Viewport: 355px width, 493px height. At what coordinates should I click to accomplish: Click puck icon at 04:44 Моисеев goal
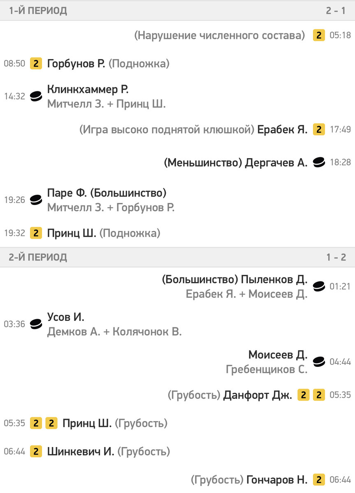(x=319, y=362)
